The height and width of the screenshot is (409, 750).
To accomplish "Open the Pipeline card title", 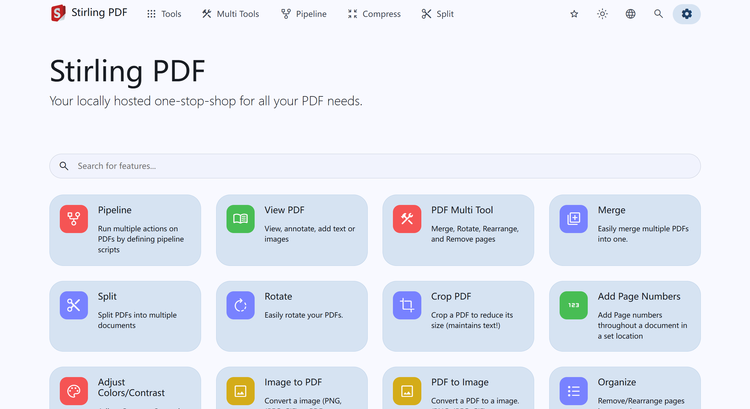I will pos(115,210).
